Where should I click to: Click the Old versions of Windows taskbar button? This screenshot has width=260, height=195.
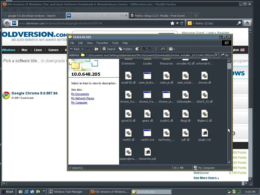(x=110, y=192)
